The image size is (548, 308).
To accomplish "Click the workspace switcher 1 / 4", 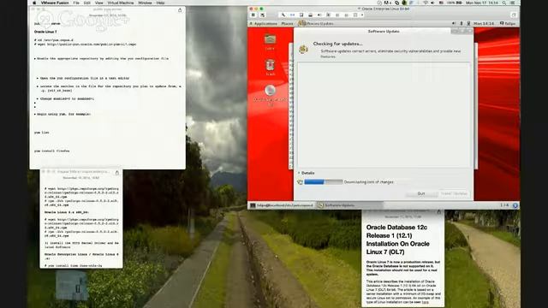I will click(x=504, y=205).
